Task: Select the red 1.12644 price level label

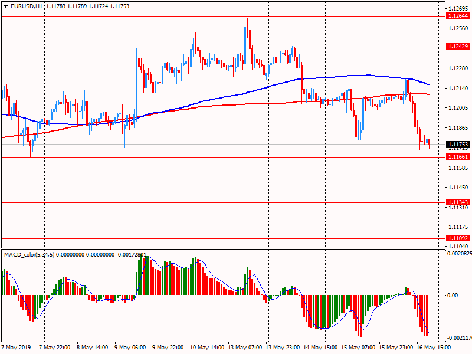Action: (457, 16)
